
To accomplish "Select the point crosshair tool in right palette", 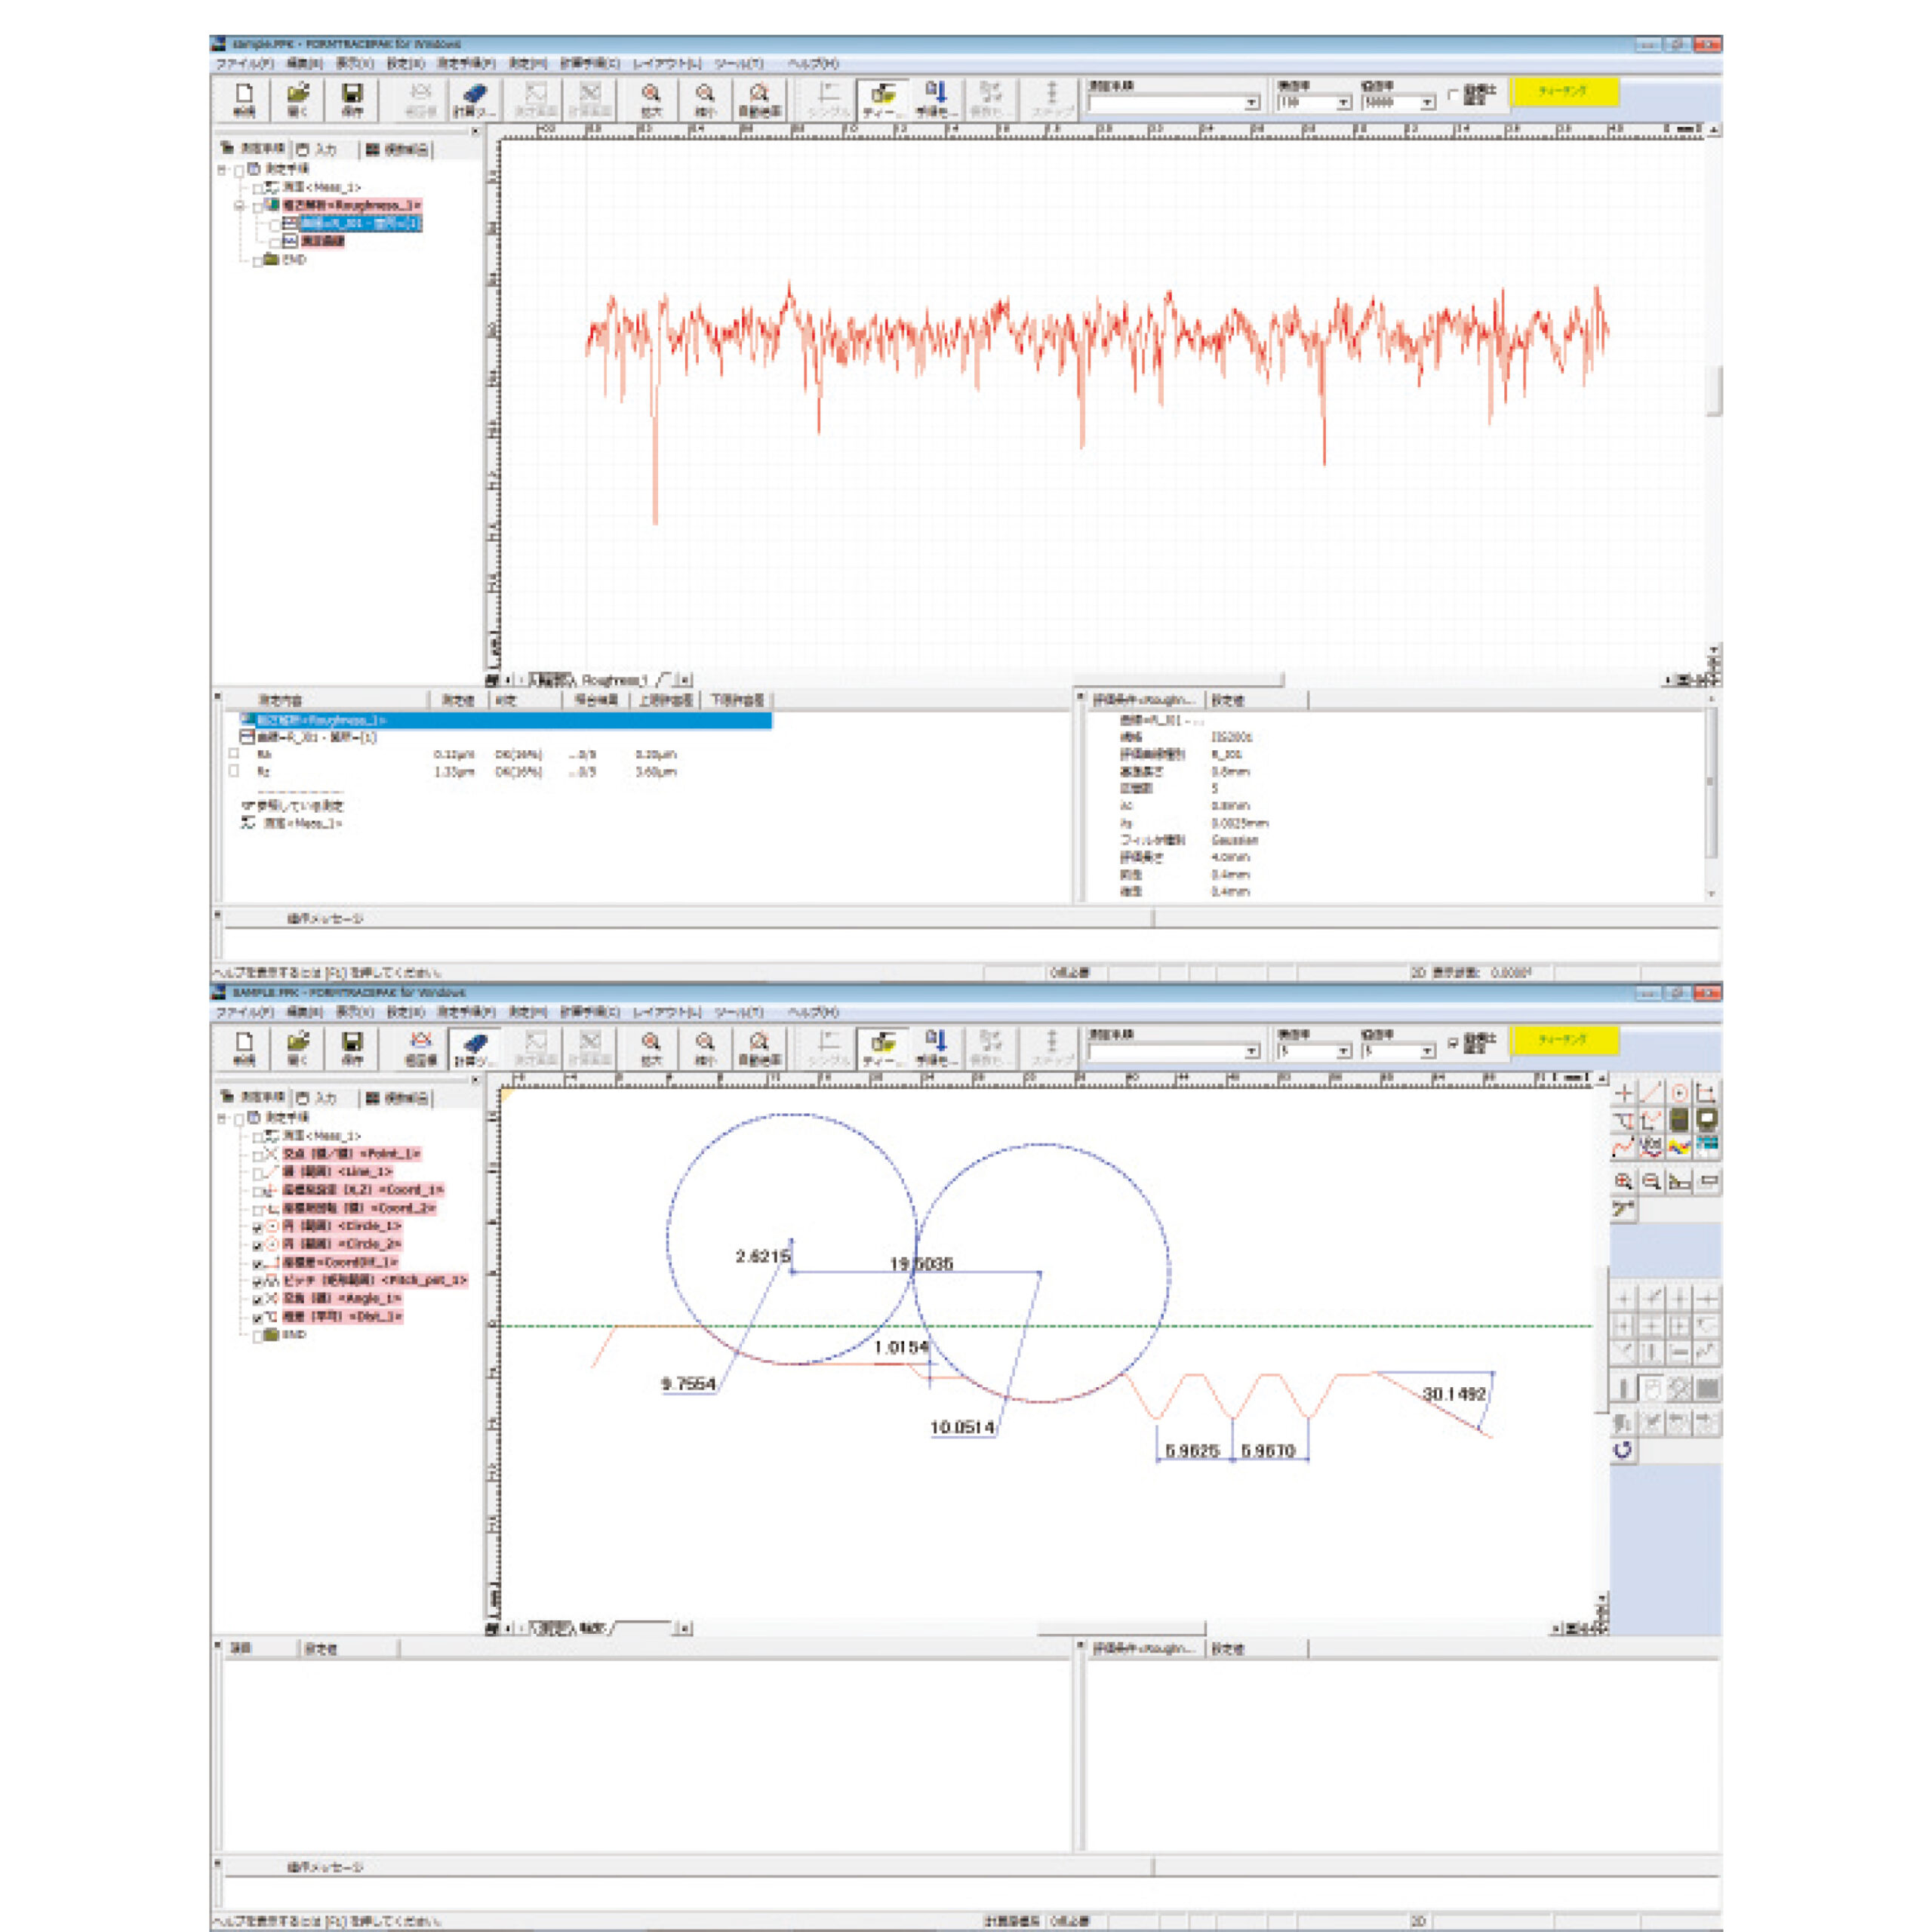I will click(x=1624, y=1093).
